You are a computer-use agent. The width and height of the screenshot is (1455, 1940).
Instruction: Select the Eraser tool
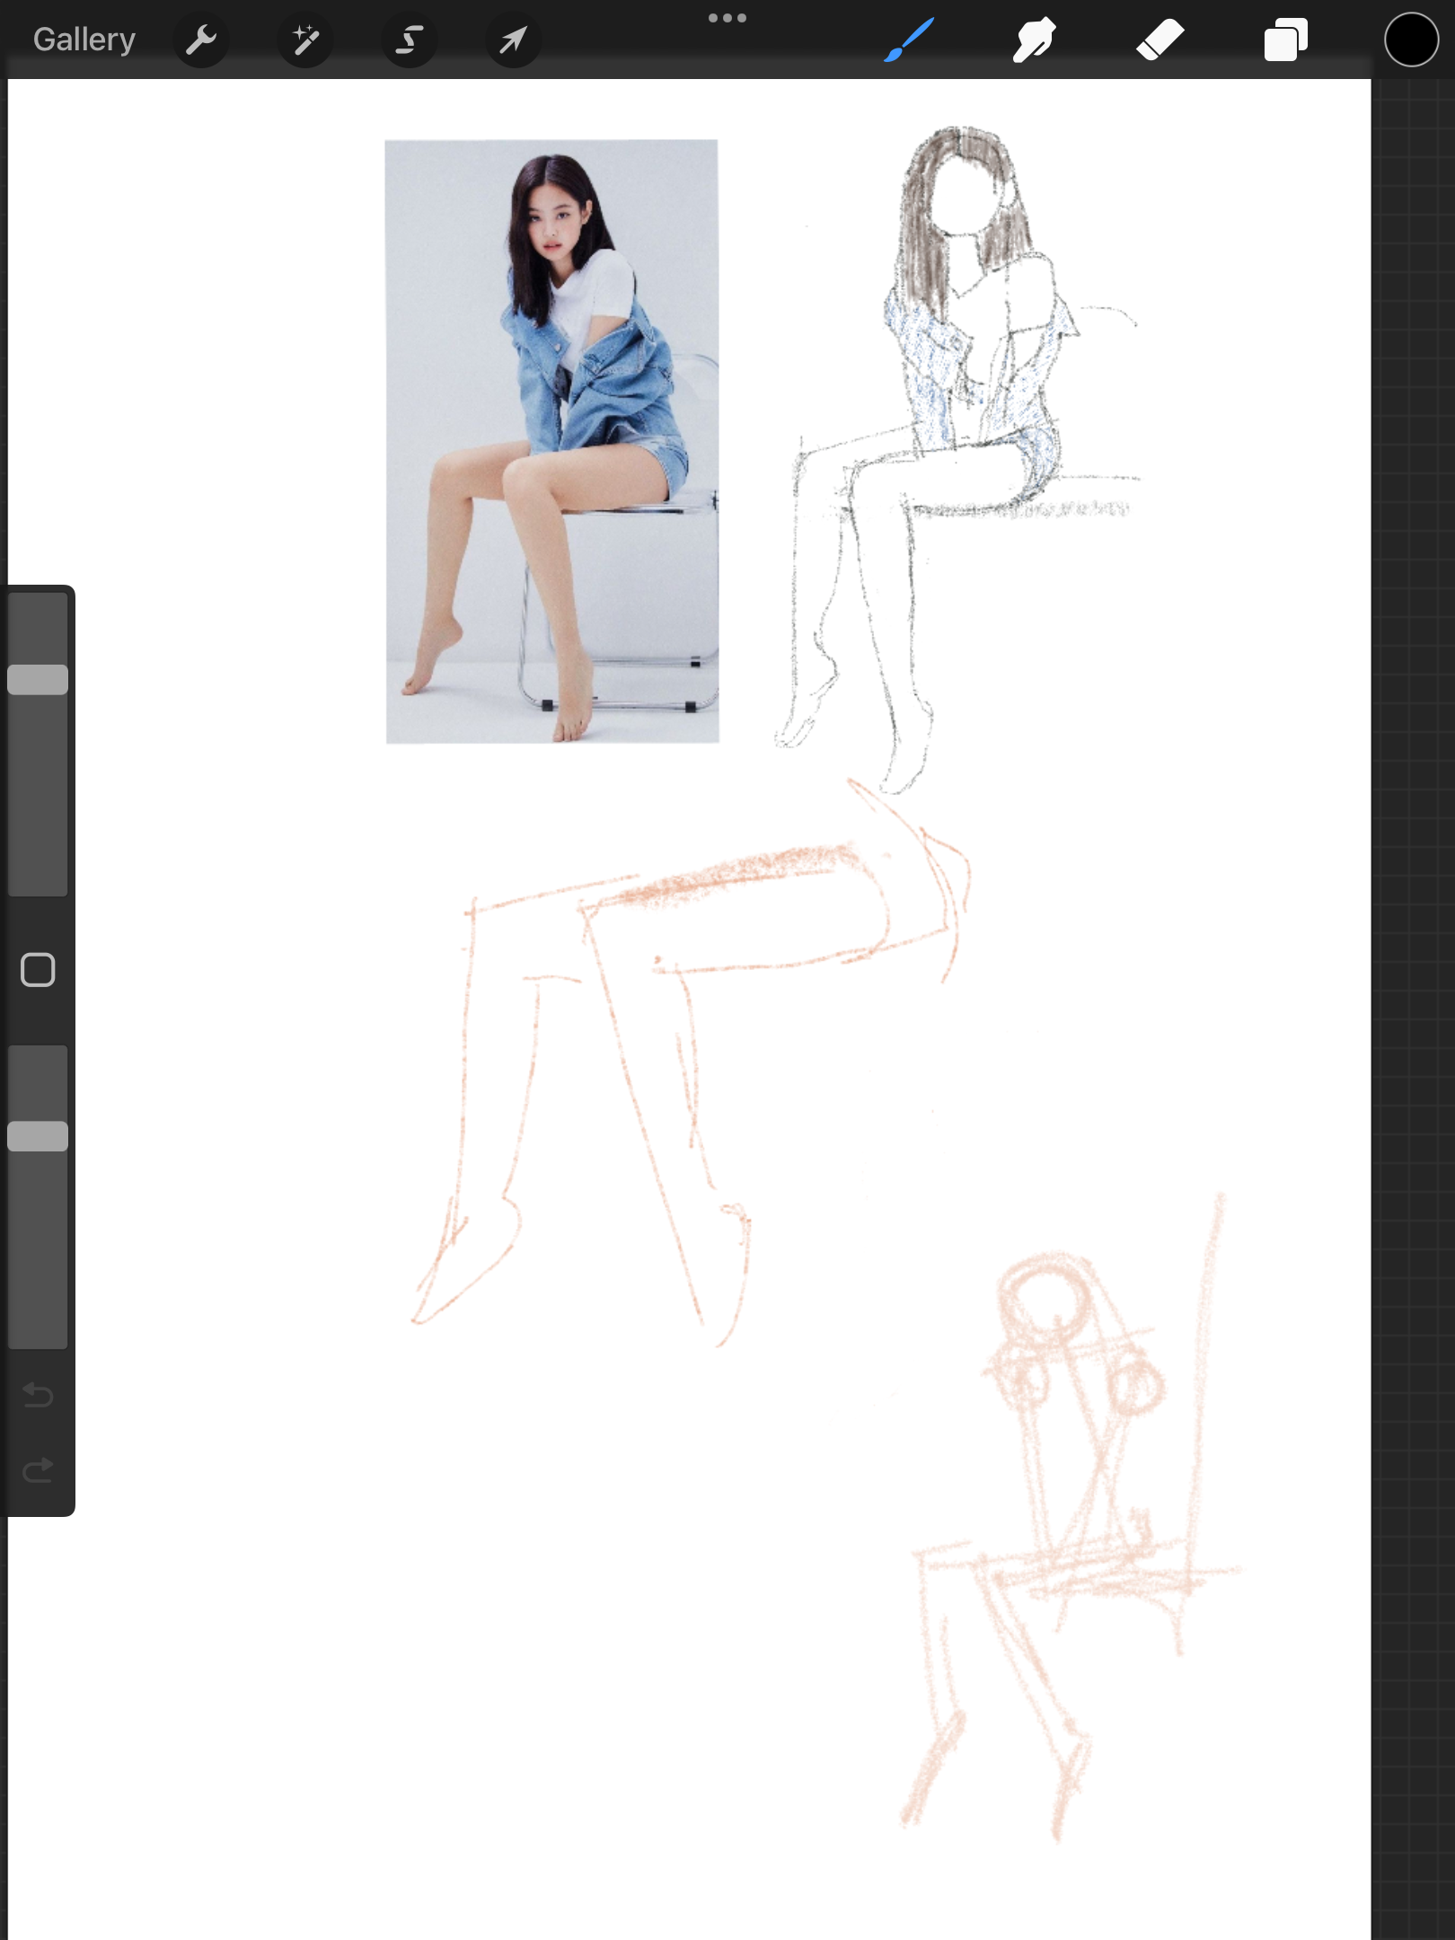click(1160, 40)
